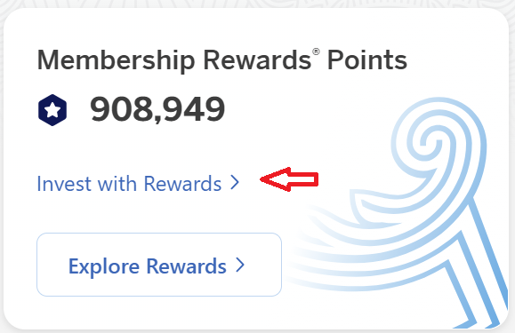
Task: Click the digits 908 in the balance
Action: click(122, 109)
